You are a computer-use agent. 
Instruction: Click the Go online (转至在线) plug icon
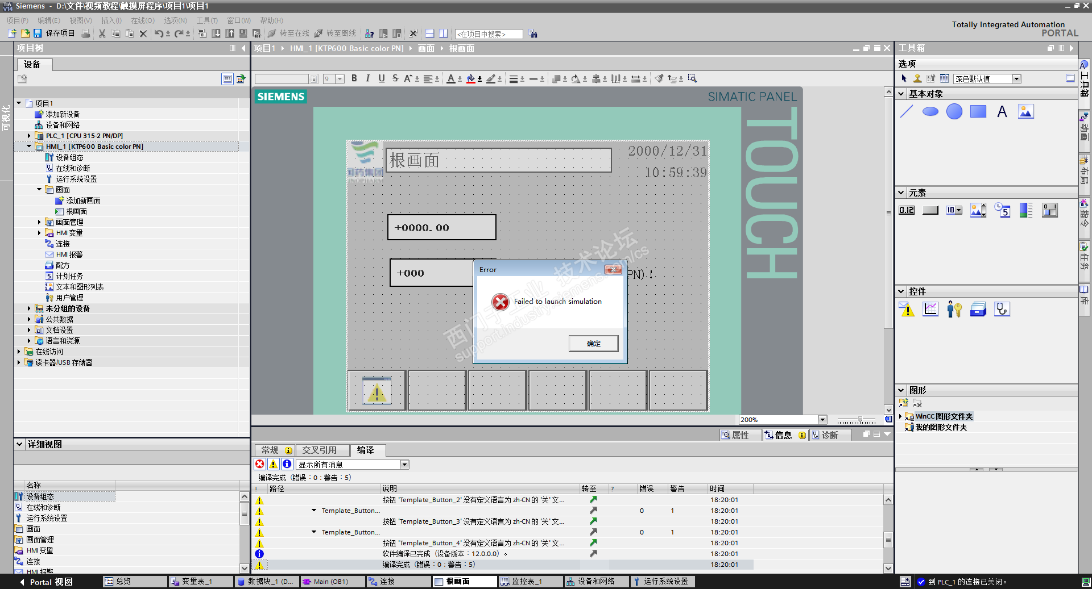pyautogui.click(x=272, y=34)
